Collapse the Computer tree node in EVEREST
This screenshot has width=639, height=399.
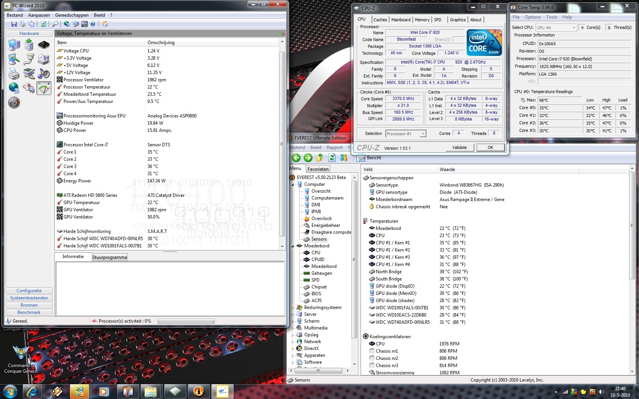[293, 185]
